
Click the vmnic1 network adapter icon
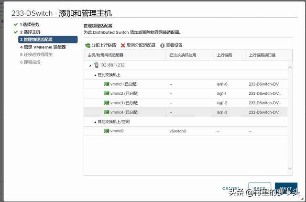pyautogui.click(x=106, y=84)
